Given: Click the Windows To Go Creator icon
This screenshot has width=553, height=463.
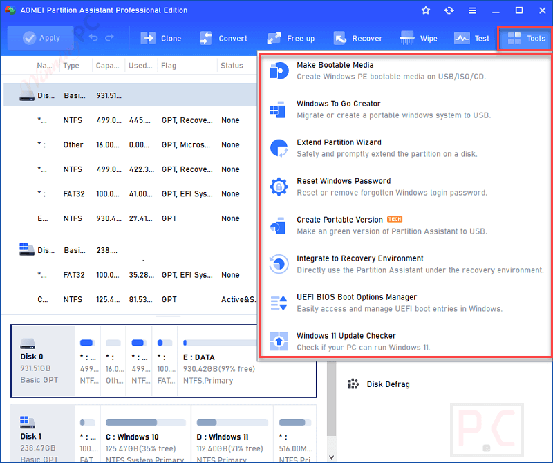Looking at the screenshot, I should coord(279,109).
